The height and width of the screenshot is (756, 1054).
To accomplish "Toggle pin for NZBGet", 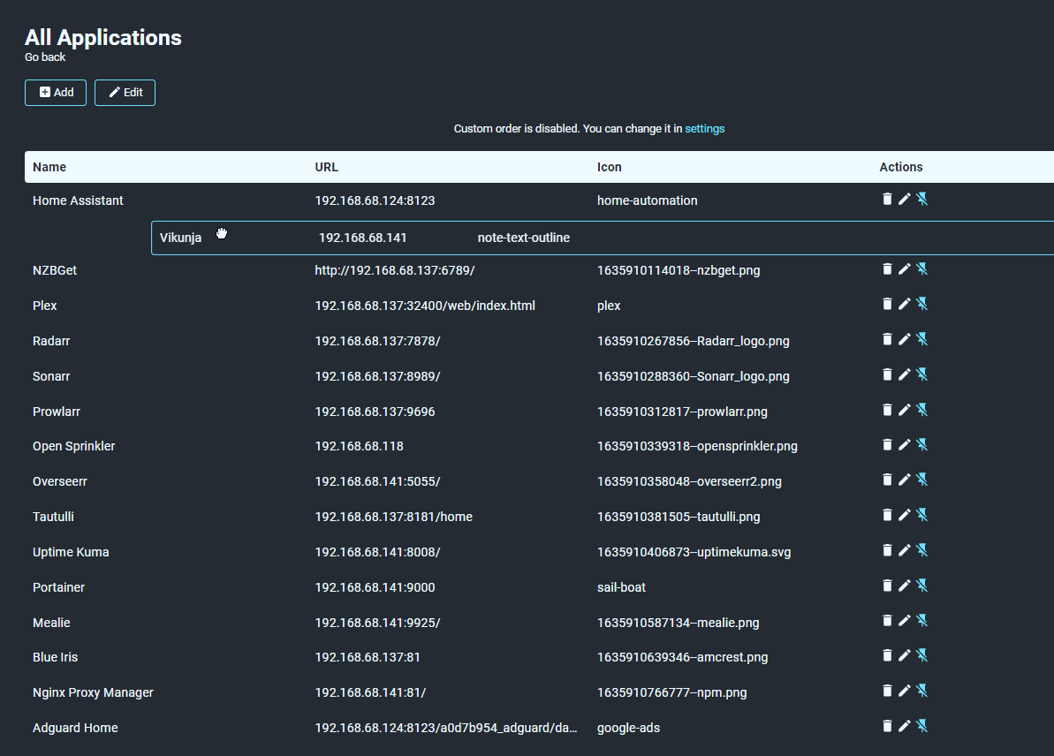I will 922,268.
